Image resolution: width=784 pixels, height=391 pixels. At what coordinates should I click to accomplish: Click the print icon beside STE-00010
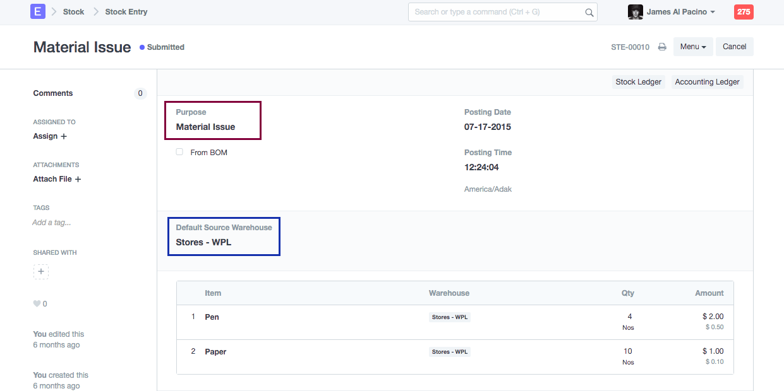coord(662,47)
